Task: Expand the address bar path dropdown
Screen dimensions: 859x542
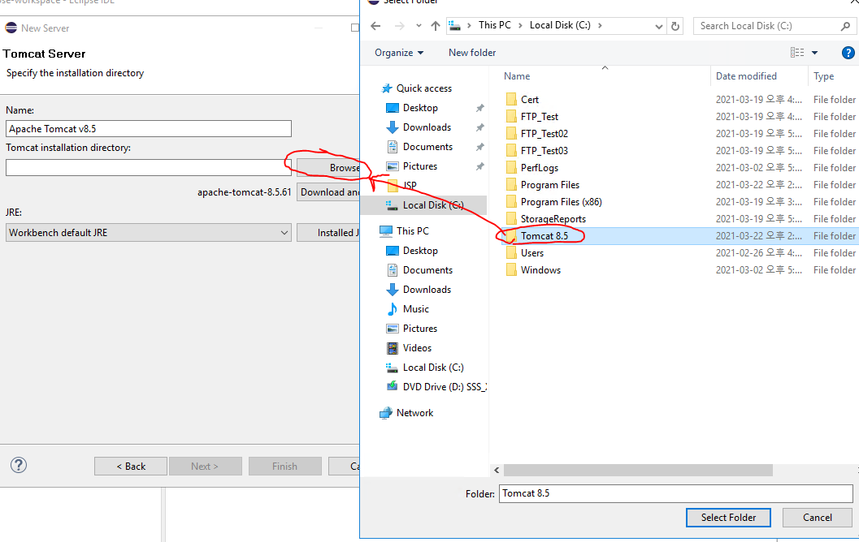Action: (x=658, y=26)
